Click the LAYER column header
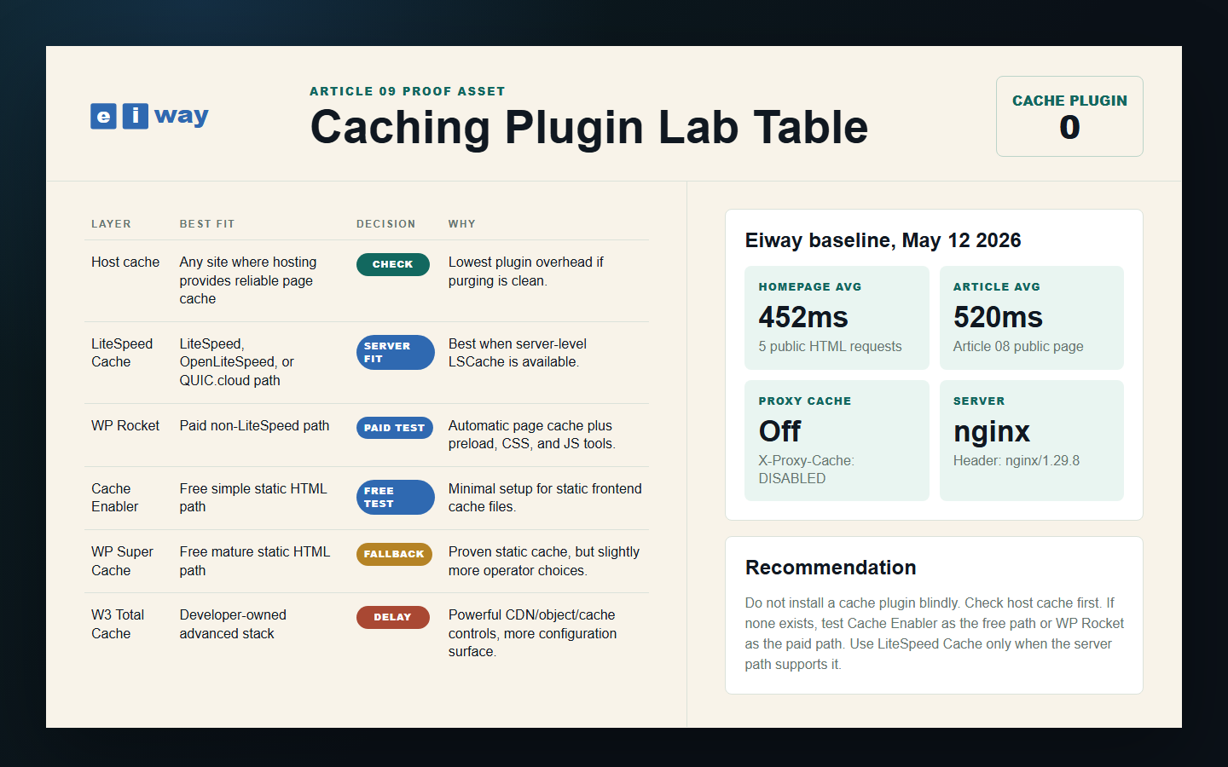 pyautogui.click(x=112, y=224)
